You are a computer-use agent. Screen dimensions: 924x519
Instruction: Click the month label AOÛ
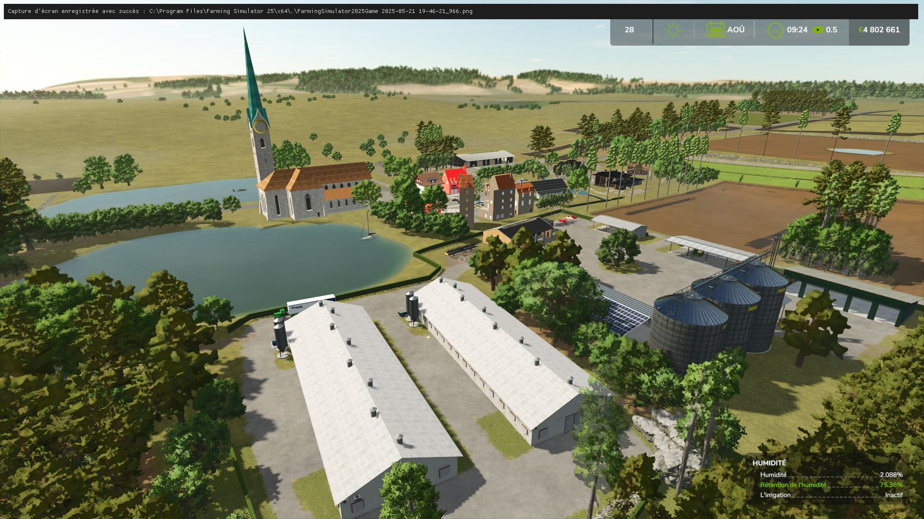[736, 30]
